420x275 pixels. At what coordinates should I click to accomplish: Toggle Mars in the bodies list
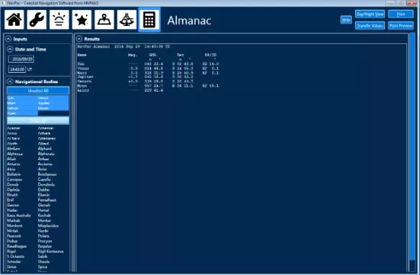tap(22, 103)
